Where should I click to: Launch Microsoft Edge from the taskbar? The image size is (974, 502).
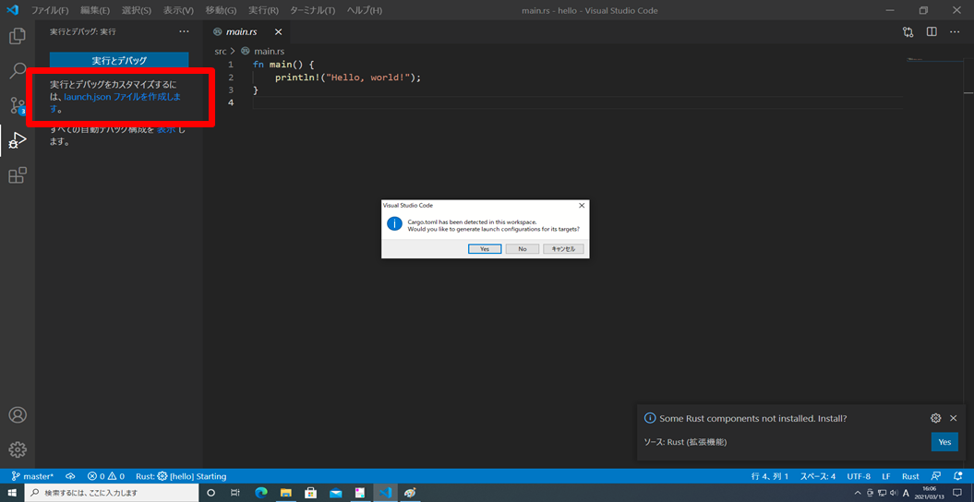pyautogui.click(x=261, y=493)
